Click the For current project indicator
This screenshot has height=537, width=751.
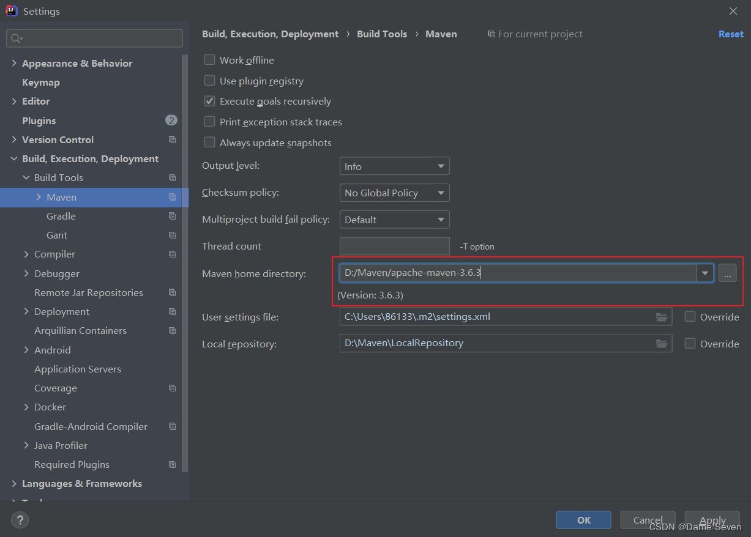(x=534, y=34)
